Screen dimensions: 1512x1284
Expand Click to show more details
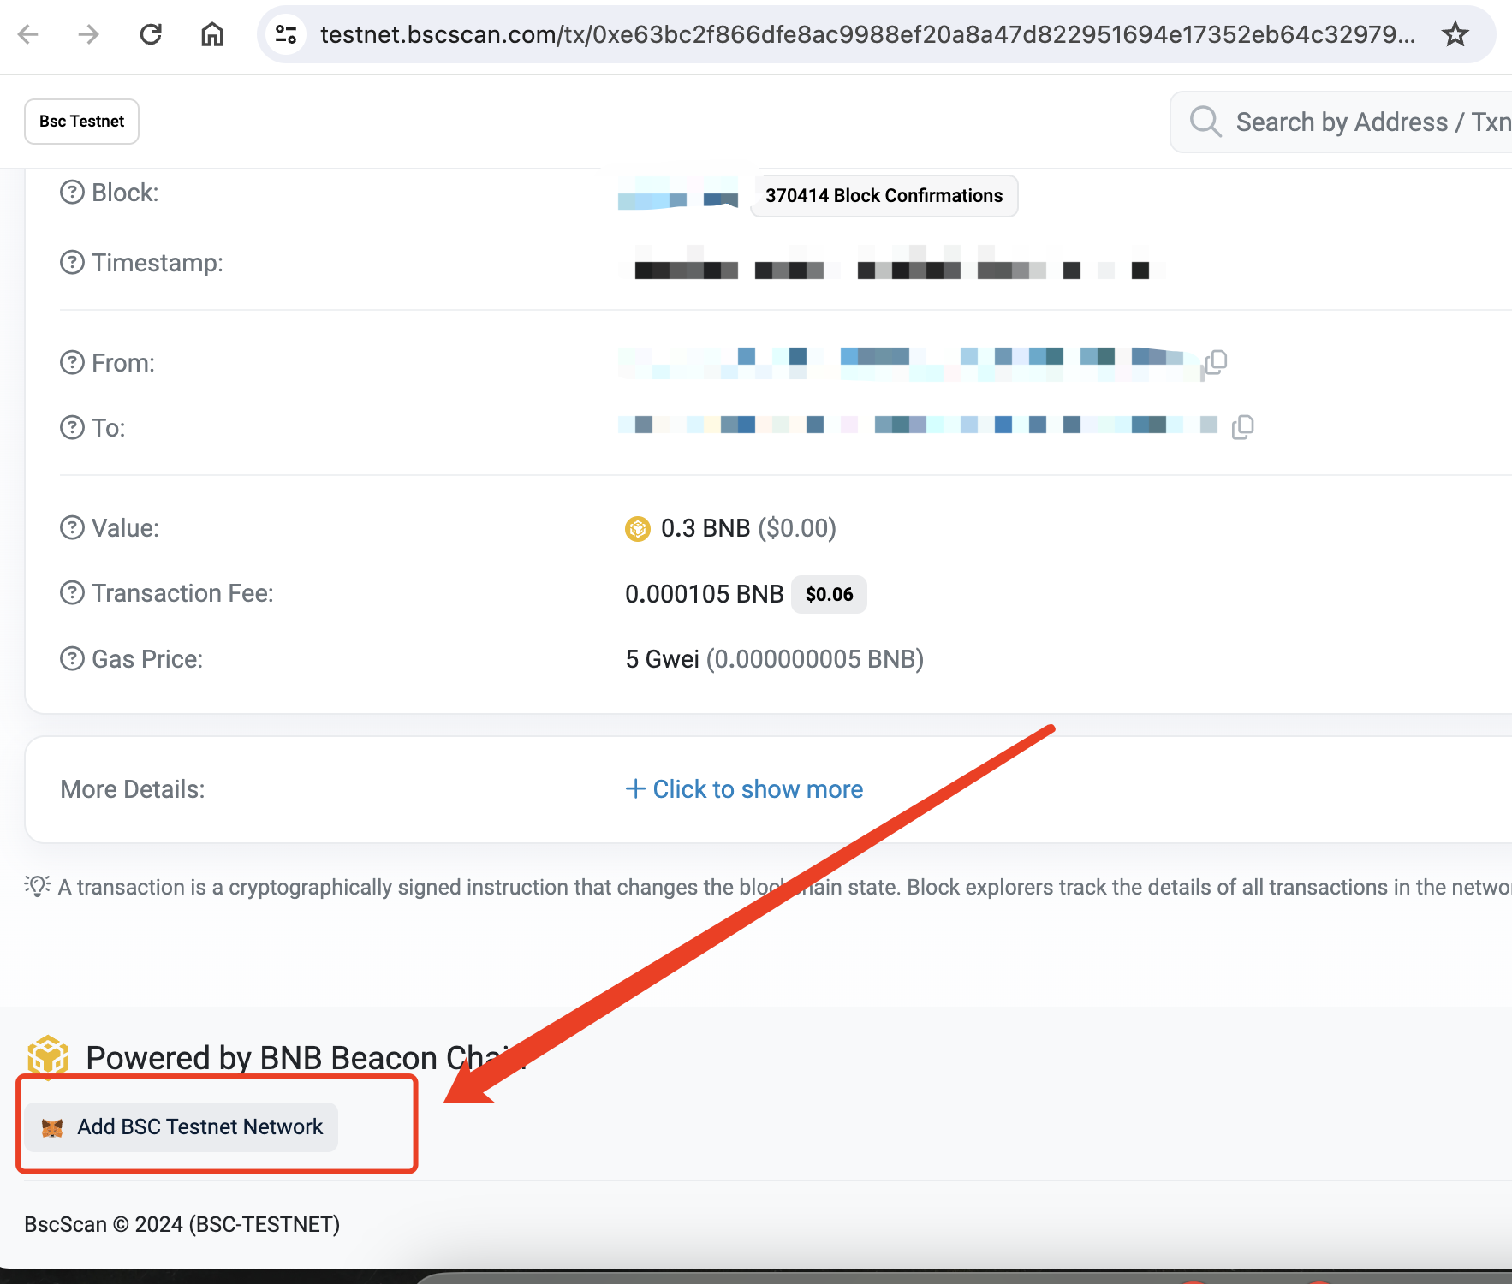click(744, 789)
